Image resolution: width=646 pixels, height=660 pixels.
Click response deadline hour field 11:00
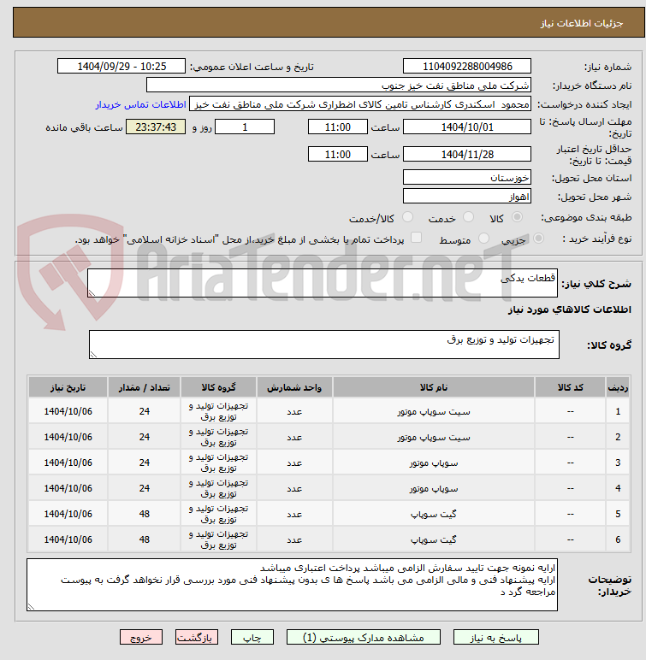[x=337, y=127]
